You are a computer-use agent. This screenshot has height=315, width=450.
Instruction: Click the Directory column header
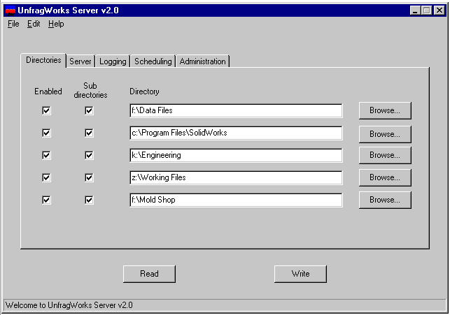[x=144, y=91]
